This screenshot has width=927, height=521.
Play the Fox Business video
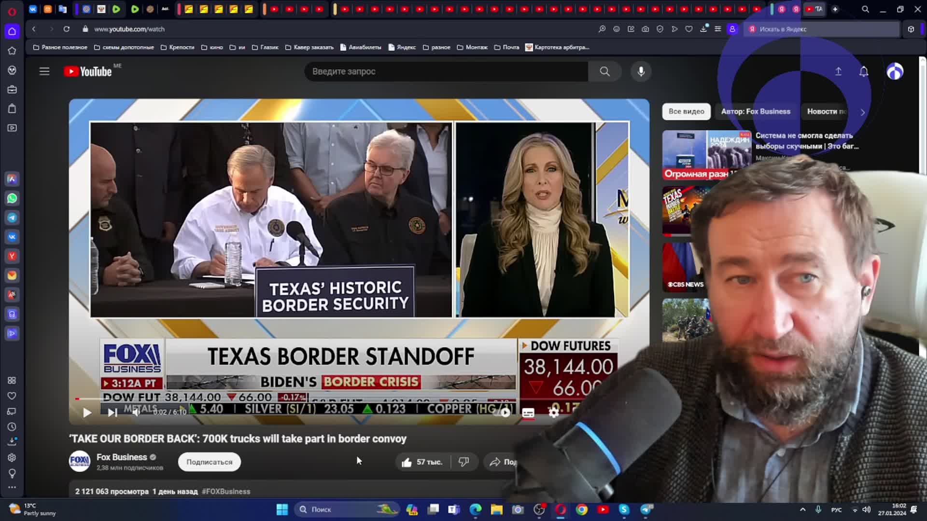pos(87,412)
